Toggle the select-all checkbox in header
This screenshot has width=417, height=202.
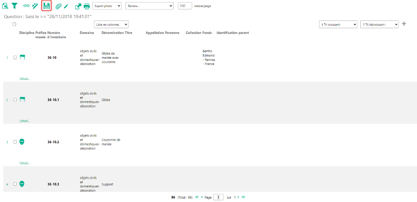click(x=14, y=24)
